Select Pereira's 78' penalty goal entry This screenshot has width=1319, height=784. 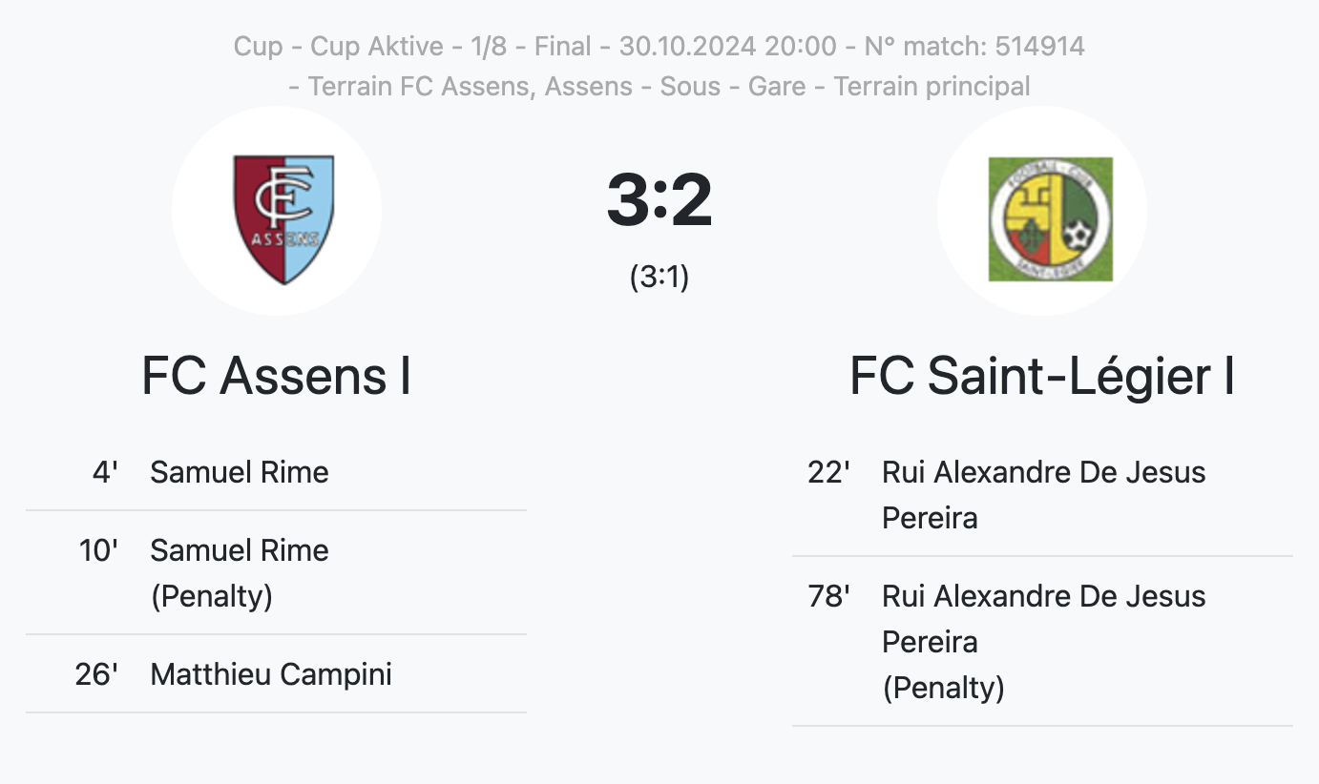click(1042, 642)
